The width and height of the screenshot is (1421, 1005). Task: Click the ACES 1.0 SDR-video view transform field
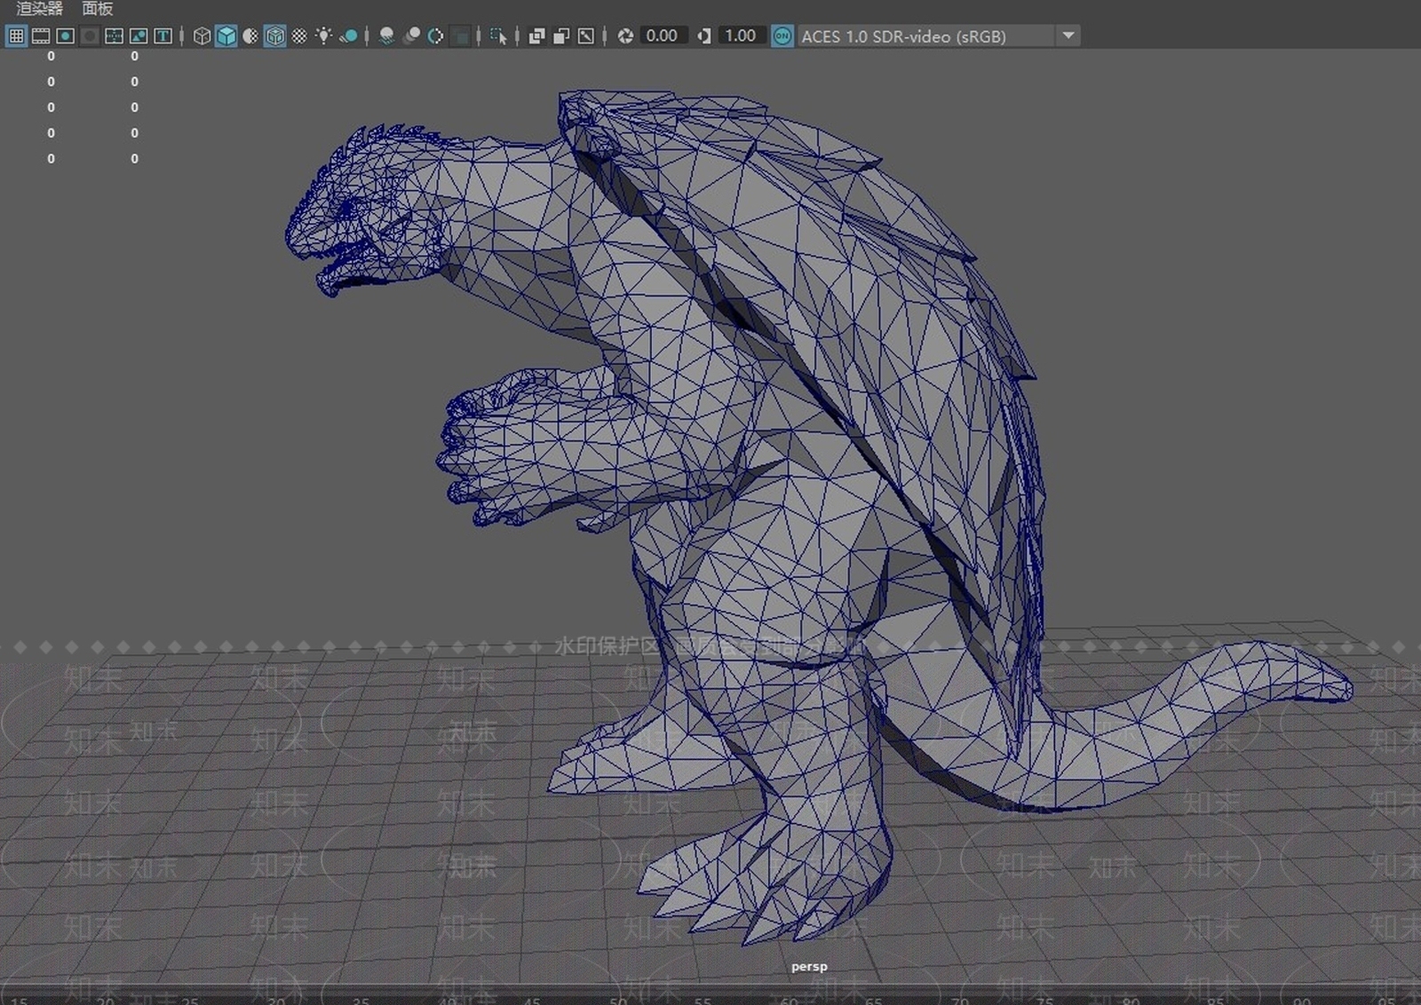coord(925,36)
